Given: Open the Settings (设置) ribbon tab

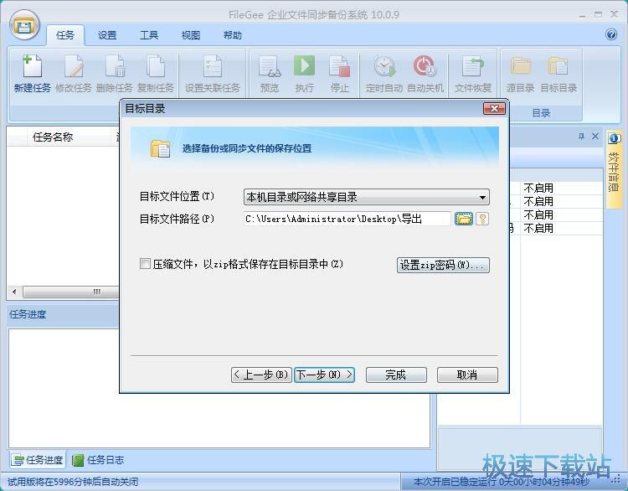Looking at the screenshot, I should (x=107, y=35).
